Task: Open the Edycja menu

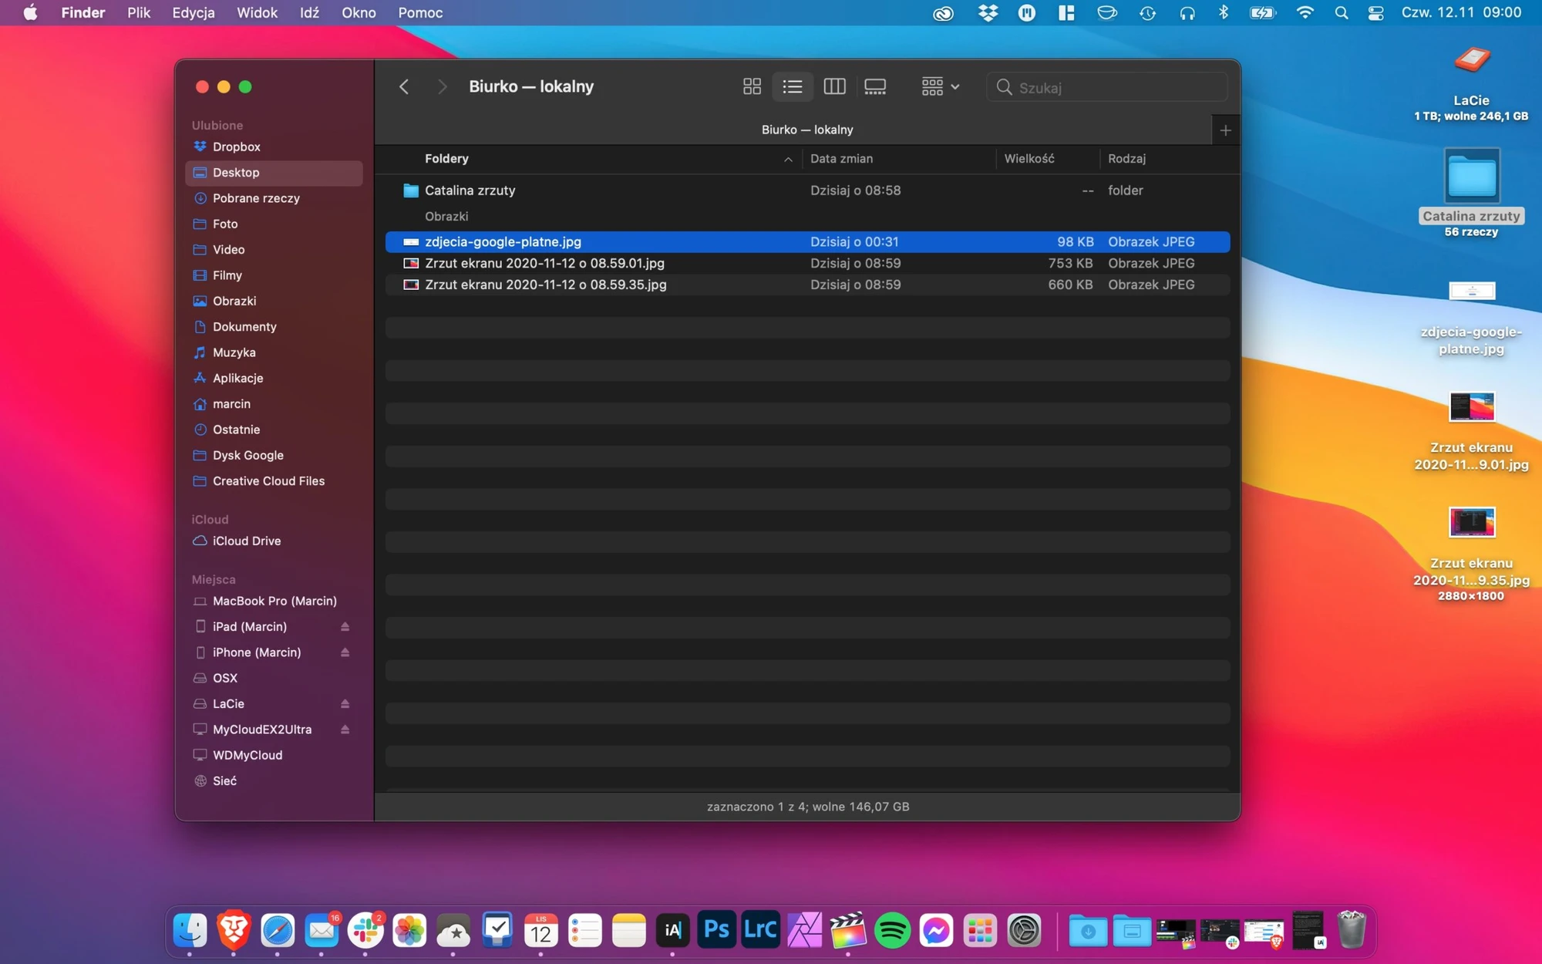Action: (194, 13)
